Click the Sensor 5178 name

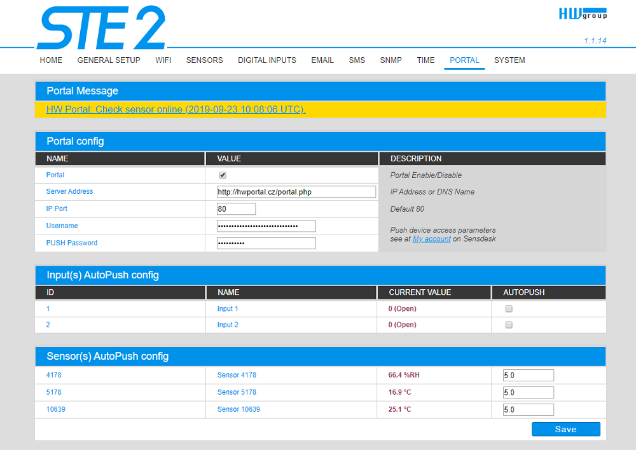coord(237,392)
